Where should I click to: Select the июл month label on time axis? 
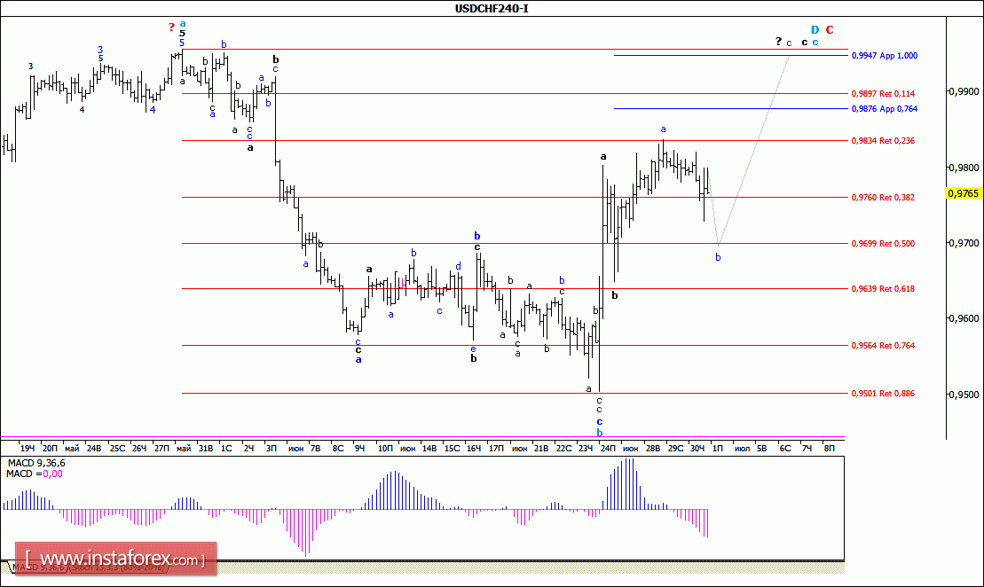click(x=743, y=449)
